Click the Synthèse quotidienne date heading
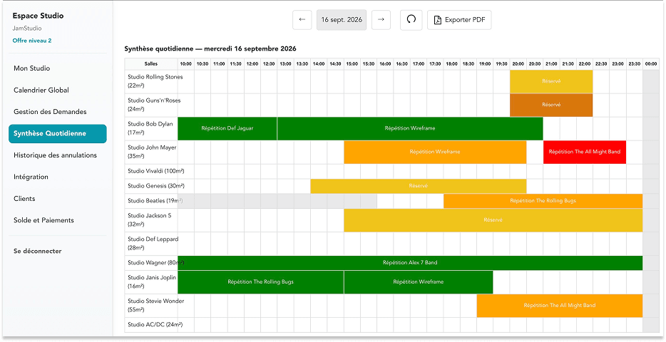666x342 pixels. pos(210,48)
